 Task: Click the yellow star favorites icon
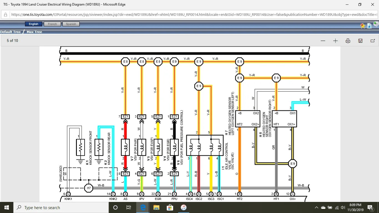363,26
